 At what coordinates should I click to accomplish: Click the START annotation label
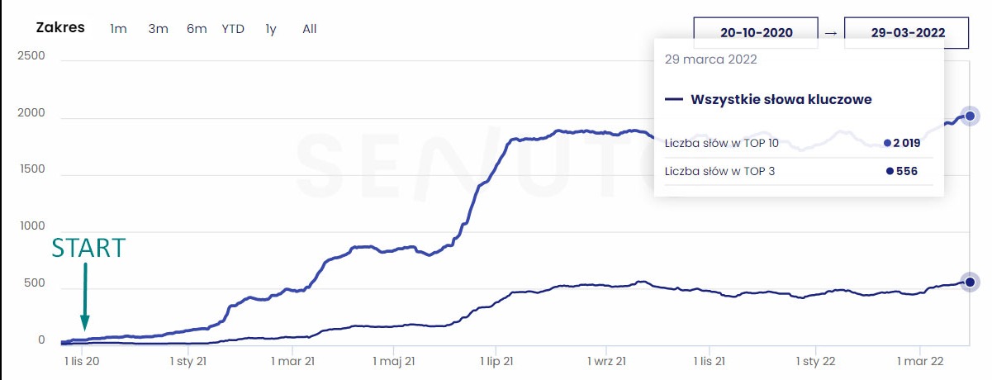pos(88,248)
